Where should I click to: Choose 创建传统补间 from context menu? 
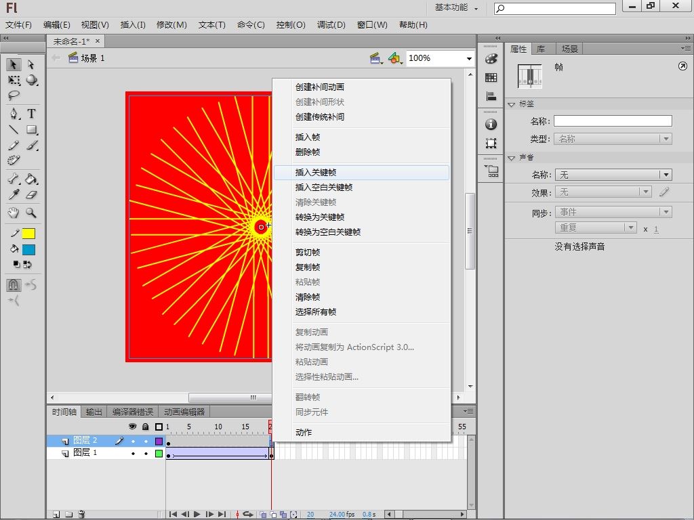coord(361,116)
